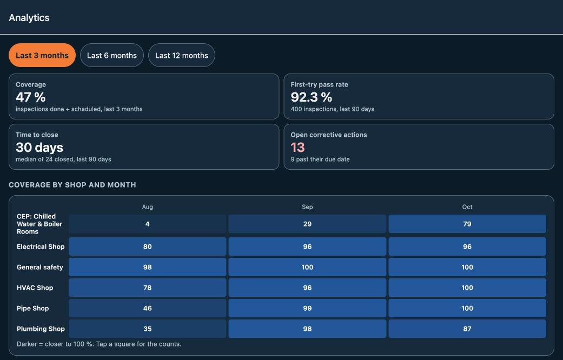Tap Pipe Shop Sep square showing 99
This screenshot has height=360, width=563.
point(307,308)
